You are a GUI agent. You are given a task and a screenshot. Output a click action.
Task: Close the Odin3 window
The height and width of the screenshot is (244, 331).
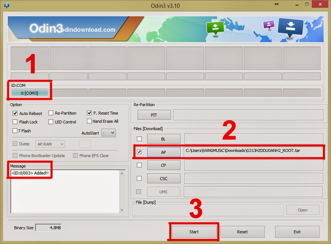coord(320,4)
